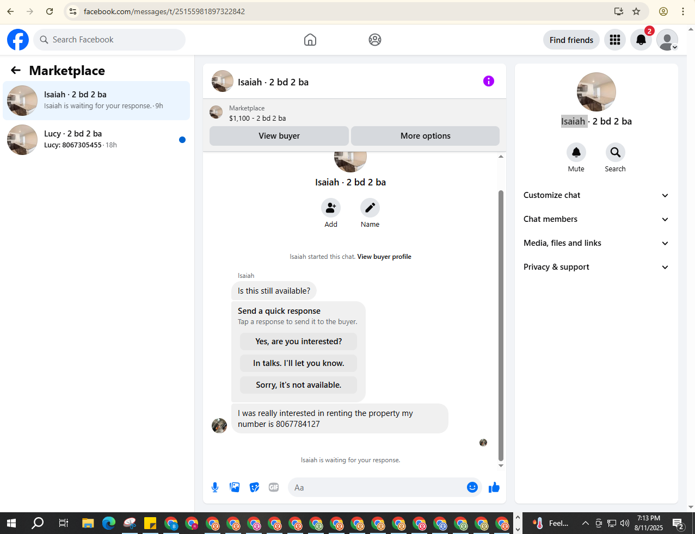The image size is (695, 534).
Task: Attach a photo with the image icon
Action: (x=235, y=487)
